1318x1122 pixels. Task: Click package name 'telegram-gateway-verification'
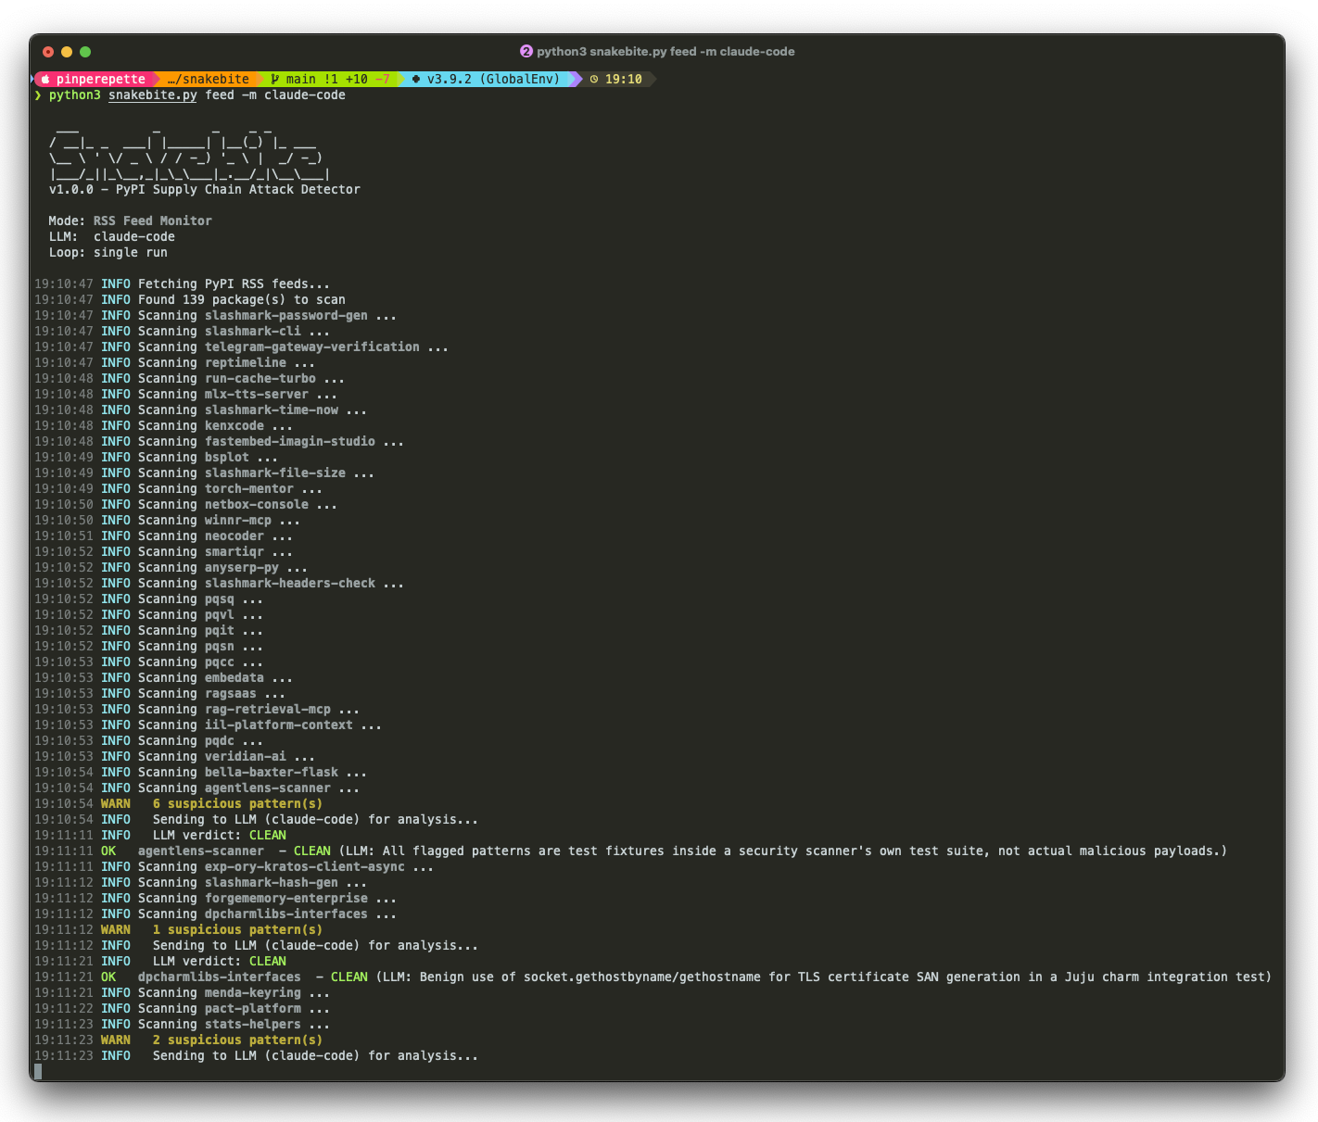point(312,347)
